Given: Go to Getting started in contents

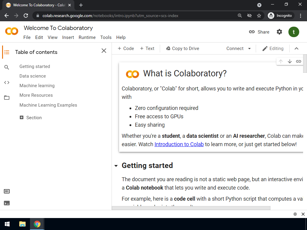Looking at the screenshot, I should pos(35,66).
